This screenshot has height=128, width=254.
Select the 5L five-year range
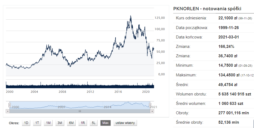click(94, 123)
